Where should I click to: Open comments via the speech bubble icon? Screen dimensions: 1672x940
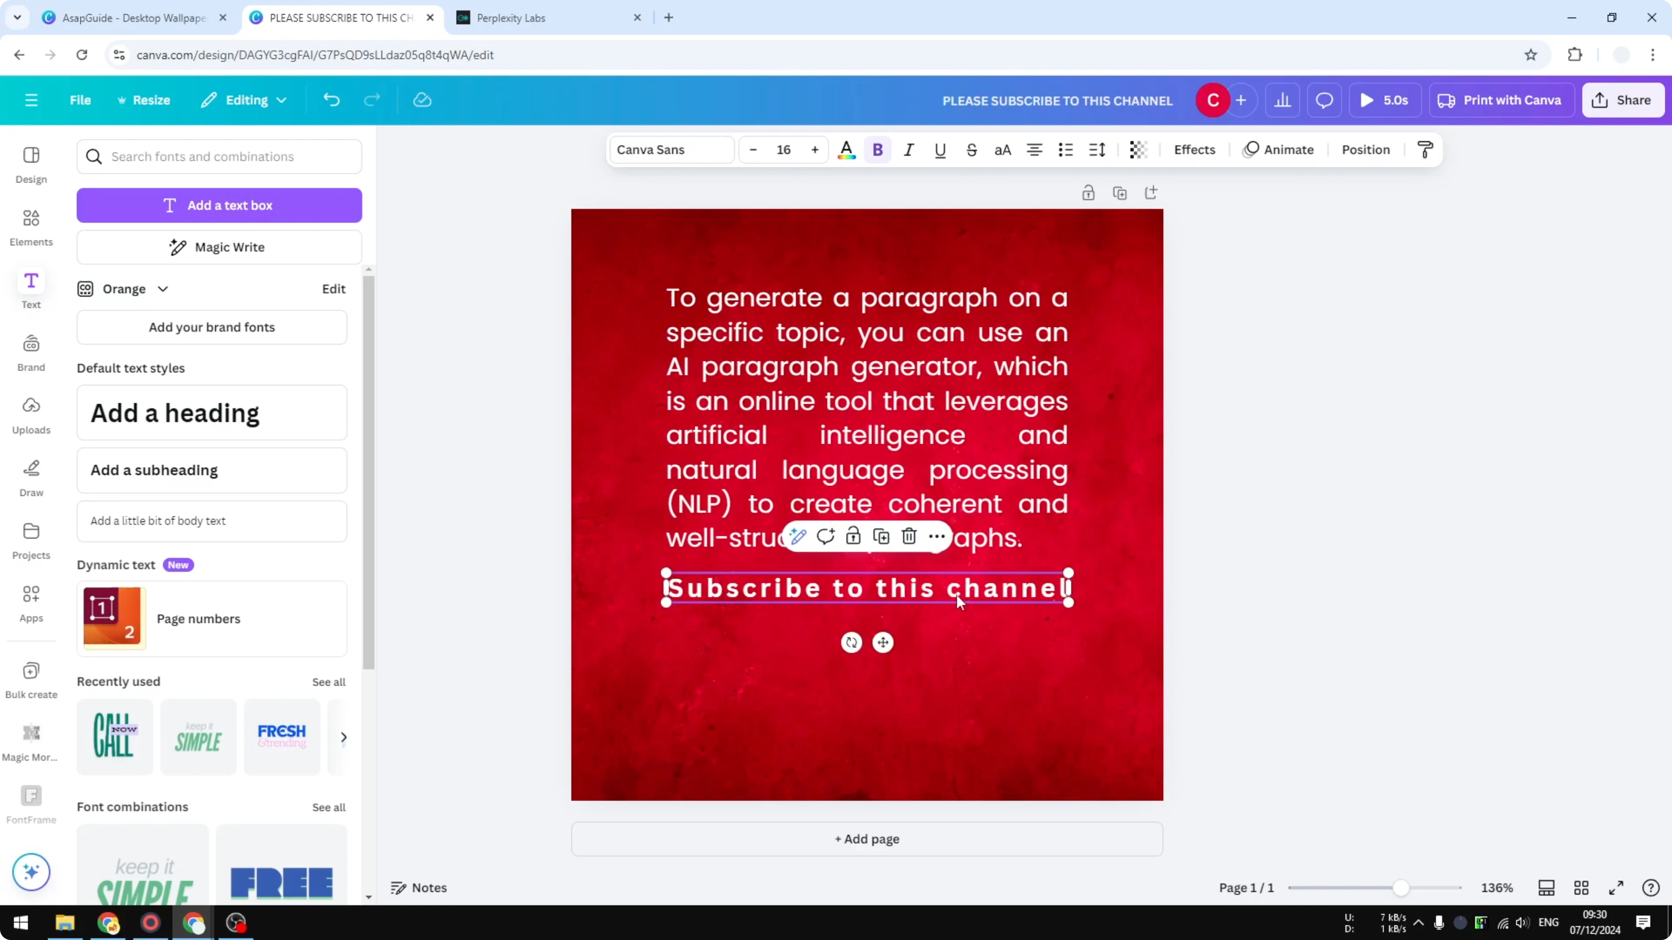point(1324,99)
